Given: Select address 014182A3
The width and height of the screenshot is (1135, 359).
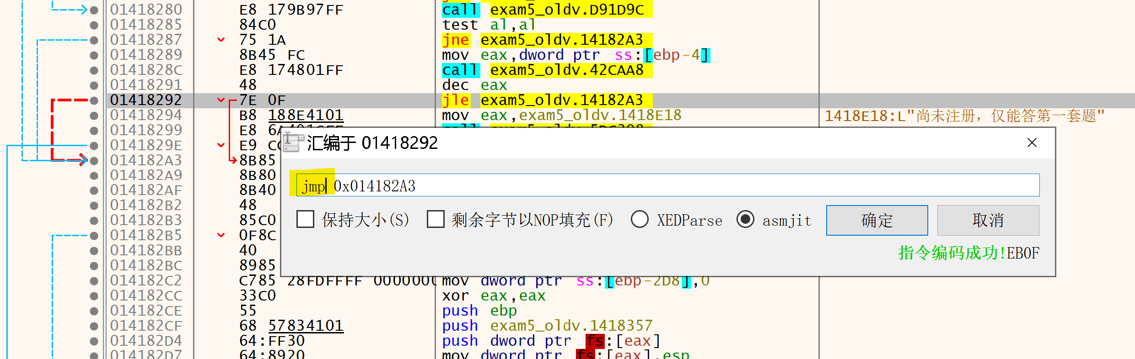Looking at the screenshot, I should [146, 160].
